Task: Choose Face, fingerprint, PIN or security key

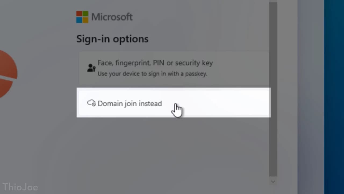Action: pyautogui.click(x=155, y=63)
